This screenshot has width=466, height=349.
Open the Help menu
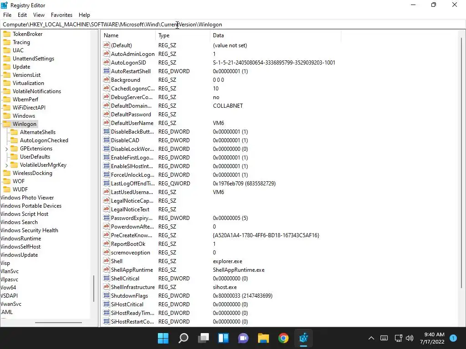(84, 15)
